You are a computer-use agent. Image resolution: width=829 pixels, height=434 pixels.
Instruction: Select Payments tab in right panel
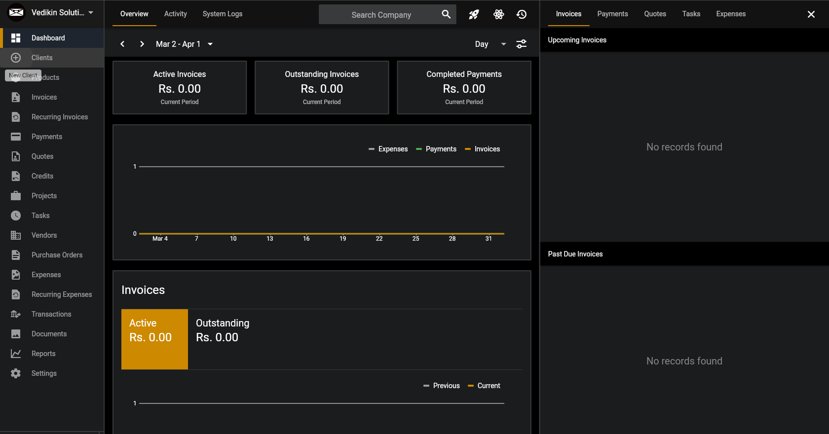click(612, 14)
